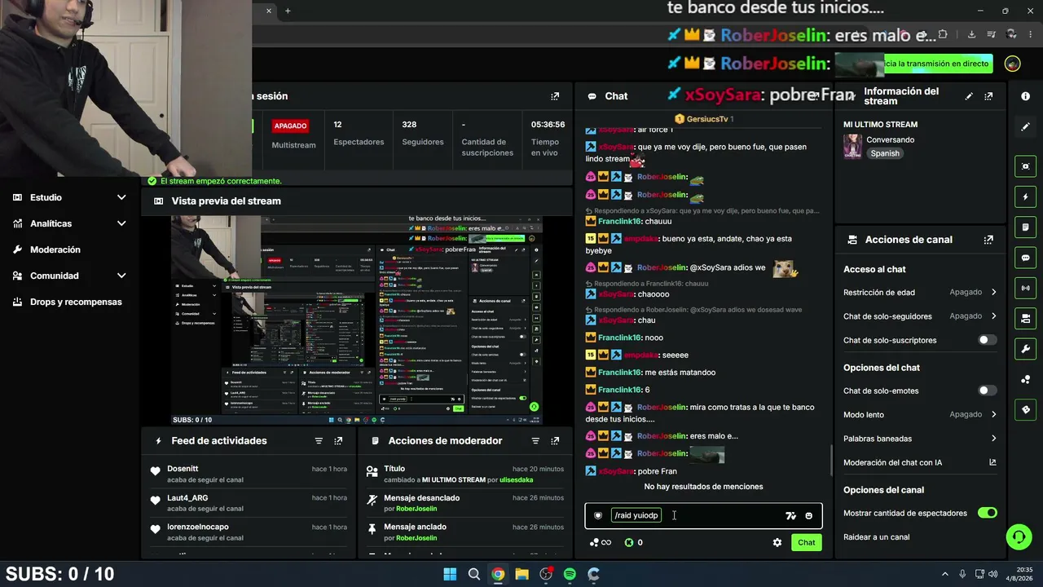Open a new browser tab
1043x587 pixels.
[288, 11]
